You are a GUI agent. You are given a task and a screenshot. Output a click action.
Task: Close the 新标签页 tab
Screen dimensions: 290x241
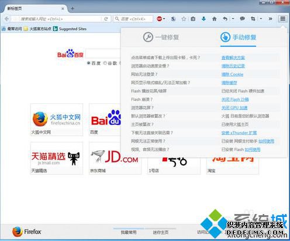(x=63, y=9)
